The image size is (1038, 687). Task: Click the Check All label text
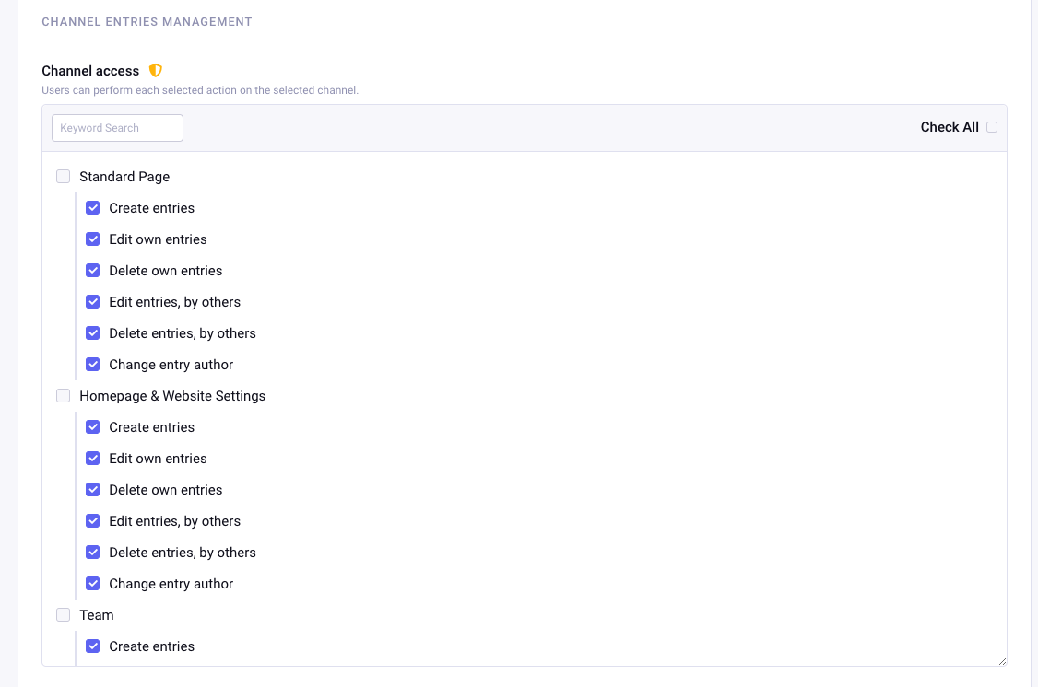click(x=950, y=127)
